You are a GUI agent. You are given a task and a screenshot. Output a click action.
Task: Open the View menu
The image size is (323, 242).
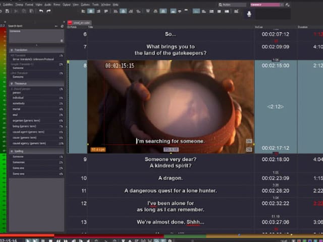[x=76, y=5]
